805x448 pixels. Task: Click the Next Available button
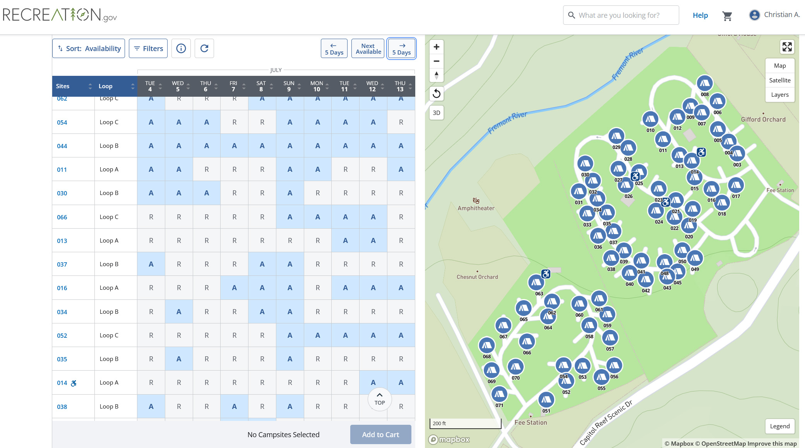click(368, 48)
